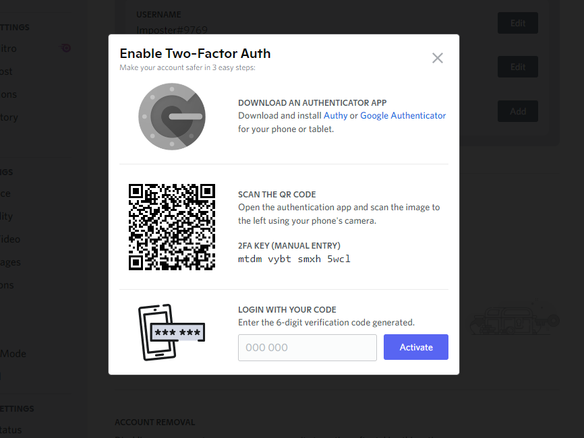Click the Download an Authenticator App heading
The width and height of the screenshot is (584, 438).
[x=312, y=102]
